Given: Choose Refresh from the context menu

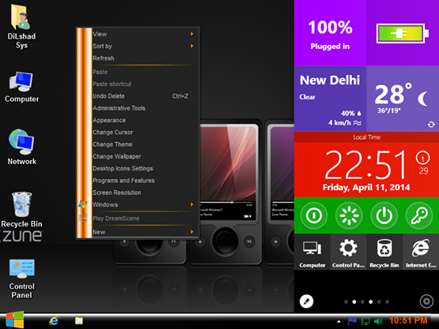Looking at the screenshot, I should coord(143,58).
